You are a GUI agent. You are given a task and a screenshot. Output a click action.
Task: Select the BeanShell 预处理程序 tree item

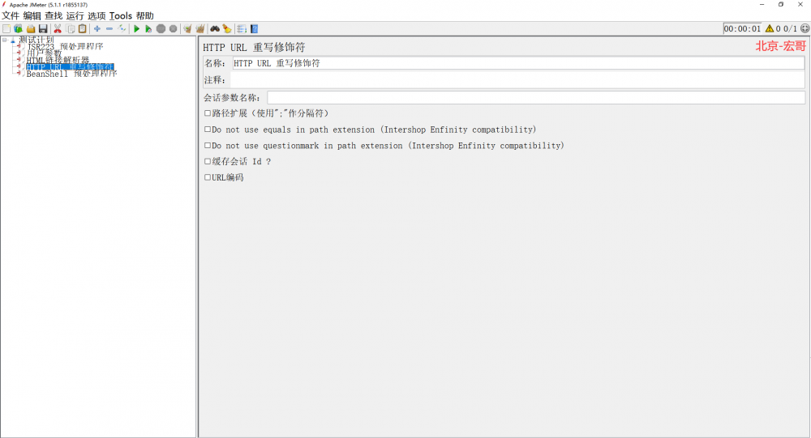pyautogui.click(x=71, y=74)
